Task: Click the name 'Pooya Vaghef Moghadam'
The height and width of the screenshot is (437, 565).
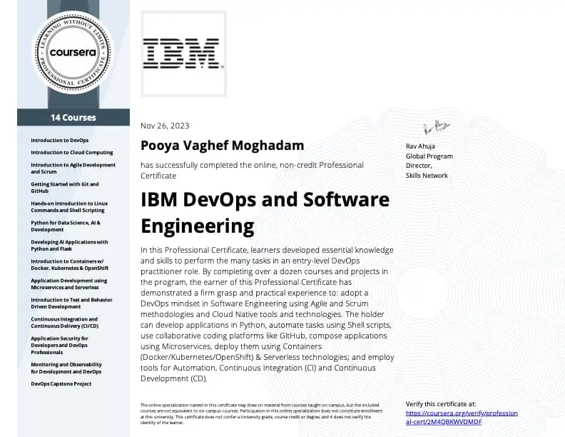Action: click(x=223, y=145)
